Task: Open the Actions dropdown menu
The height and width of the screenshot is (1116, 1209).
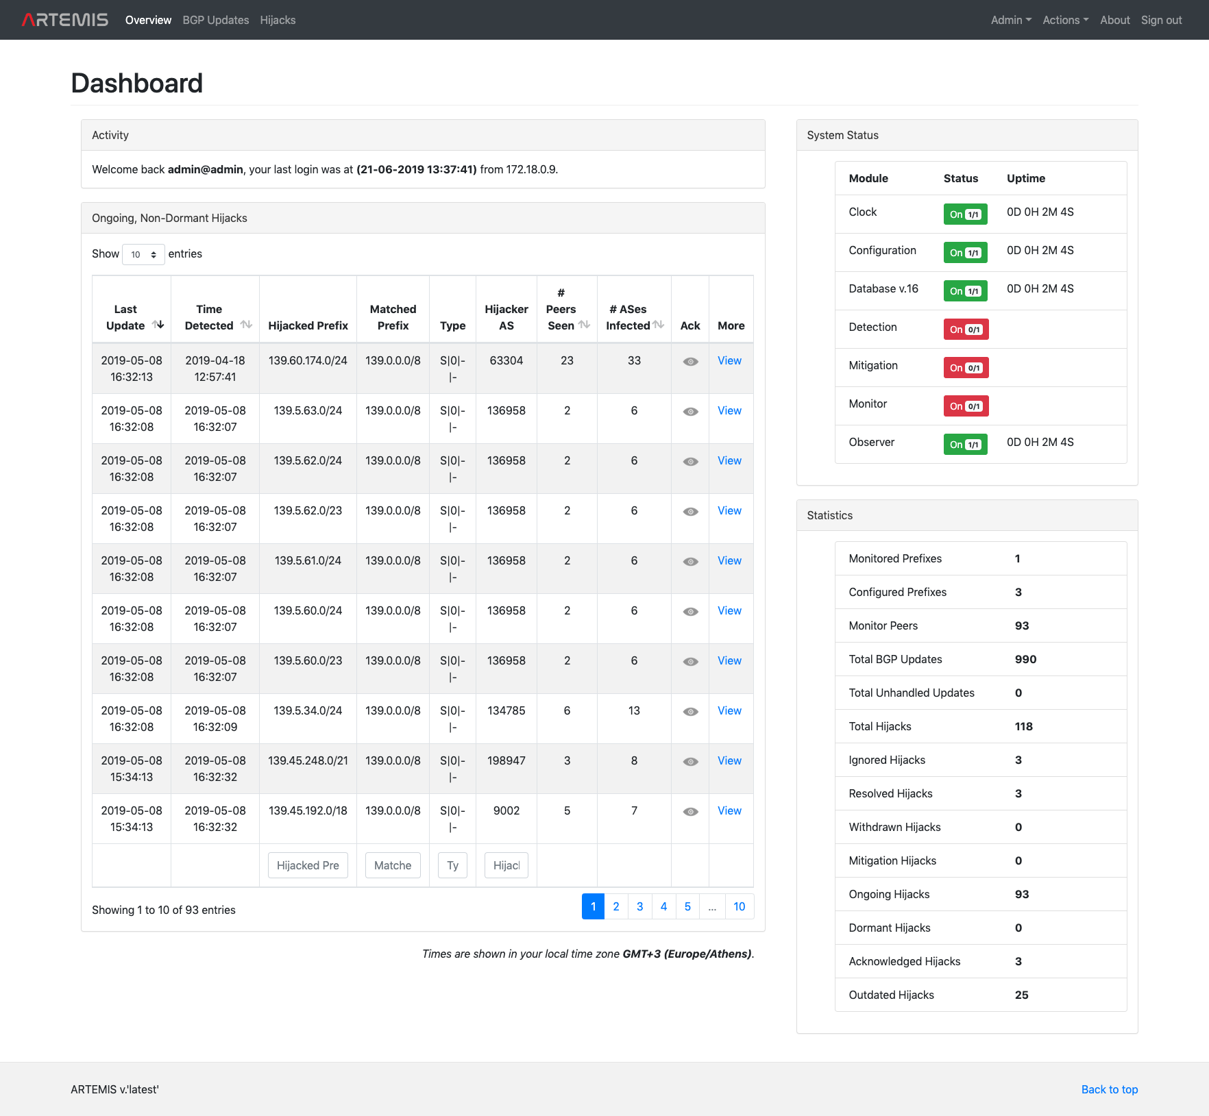Action: (x=1064, y=20)
